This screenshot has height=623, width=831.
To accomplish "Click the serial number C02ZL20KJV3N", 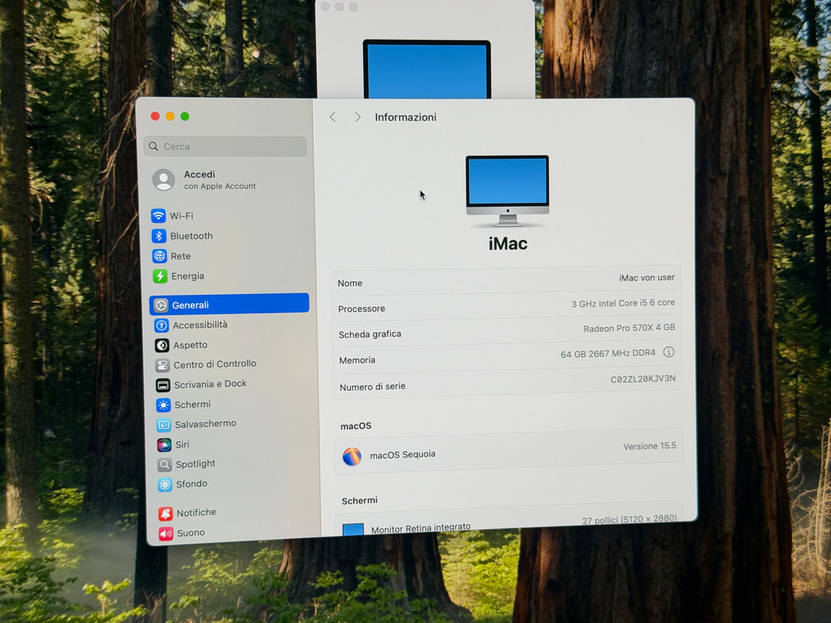I will 643,379.
